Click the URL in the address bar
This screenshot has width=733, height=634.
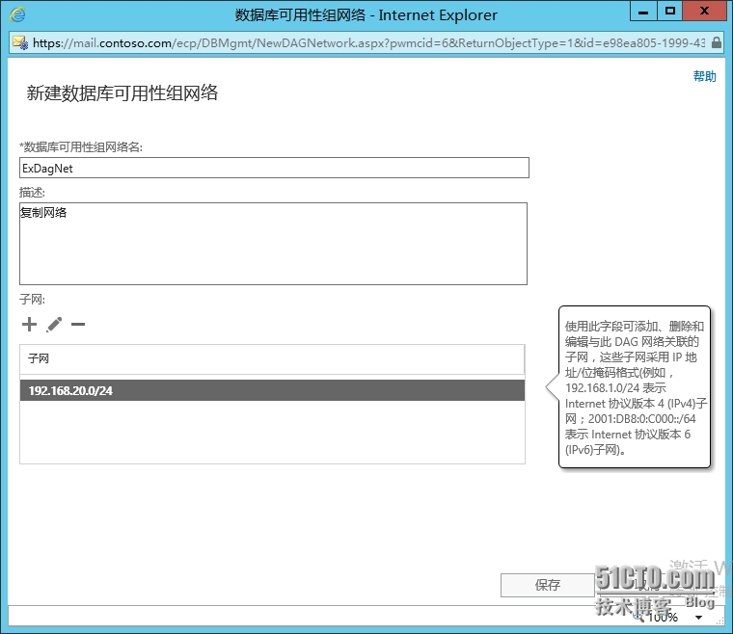[x=366, y=43]
